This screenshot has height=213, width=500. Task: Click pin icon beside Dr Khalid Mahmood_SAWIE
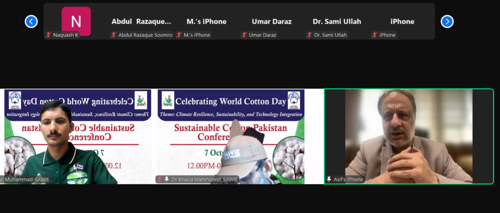point(166,180)
